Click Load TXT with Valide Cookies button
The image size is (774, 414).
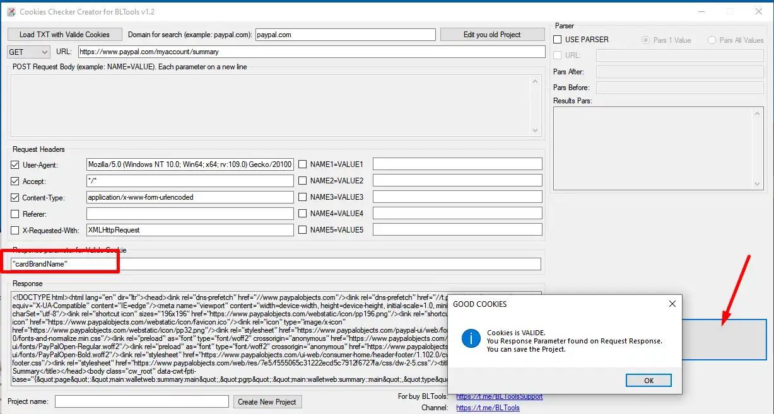(x=64, y=35)
